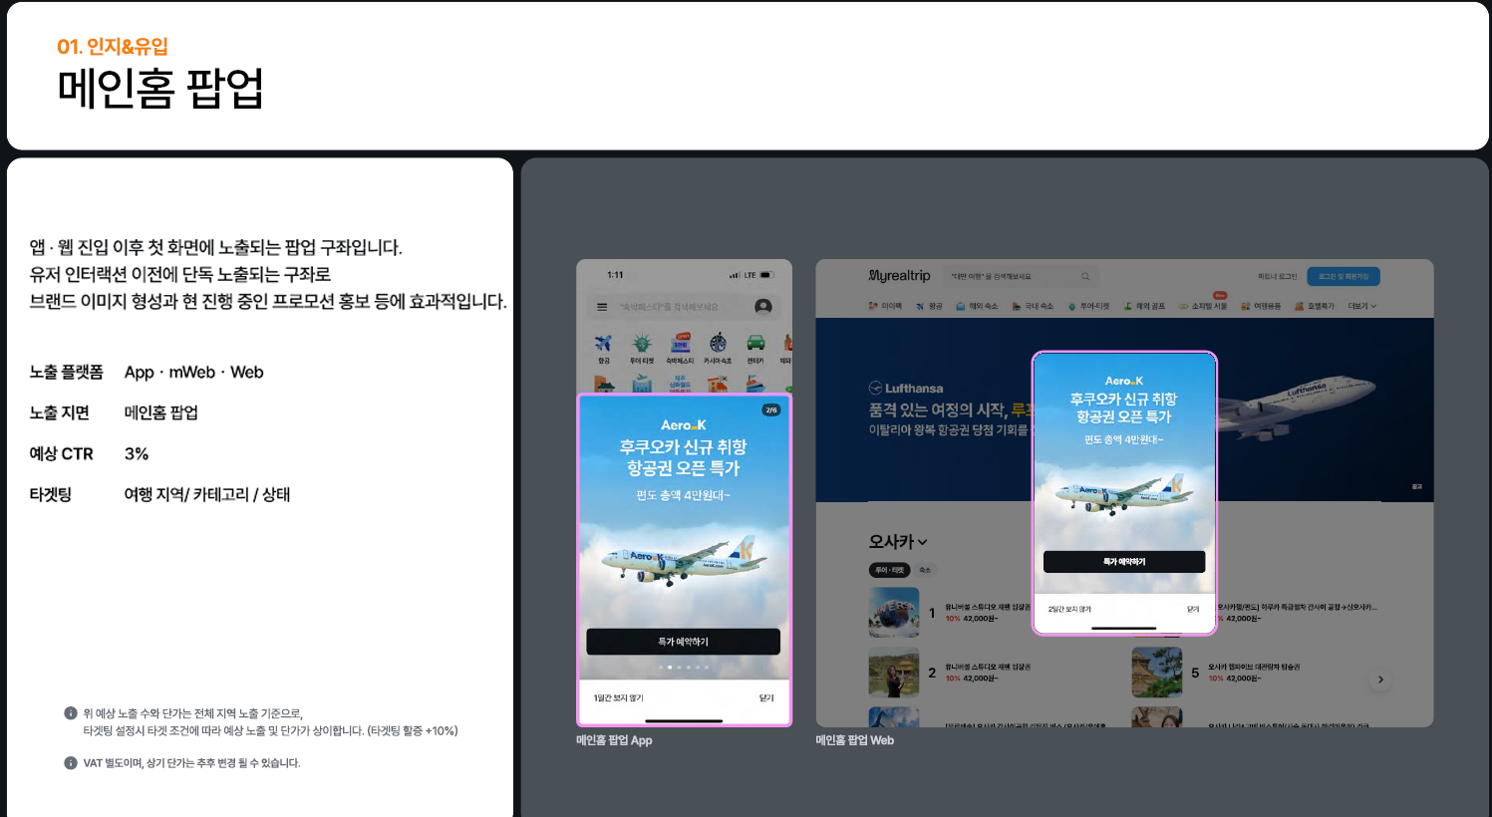
Task: Click 특가 예약하기 button on the app popup
Action: pos(684,642)
